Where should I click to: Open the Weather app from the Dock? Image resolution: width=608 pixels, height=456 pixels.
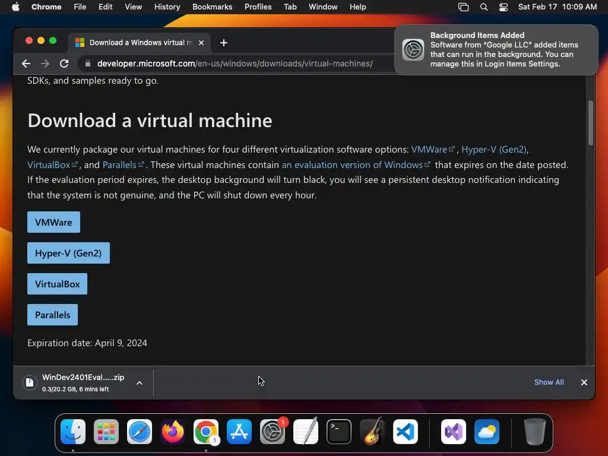pyautogui.click(x=487, y=432)
